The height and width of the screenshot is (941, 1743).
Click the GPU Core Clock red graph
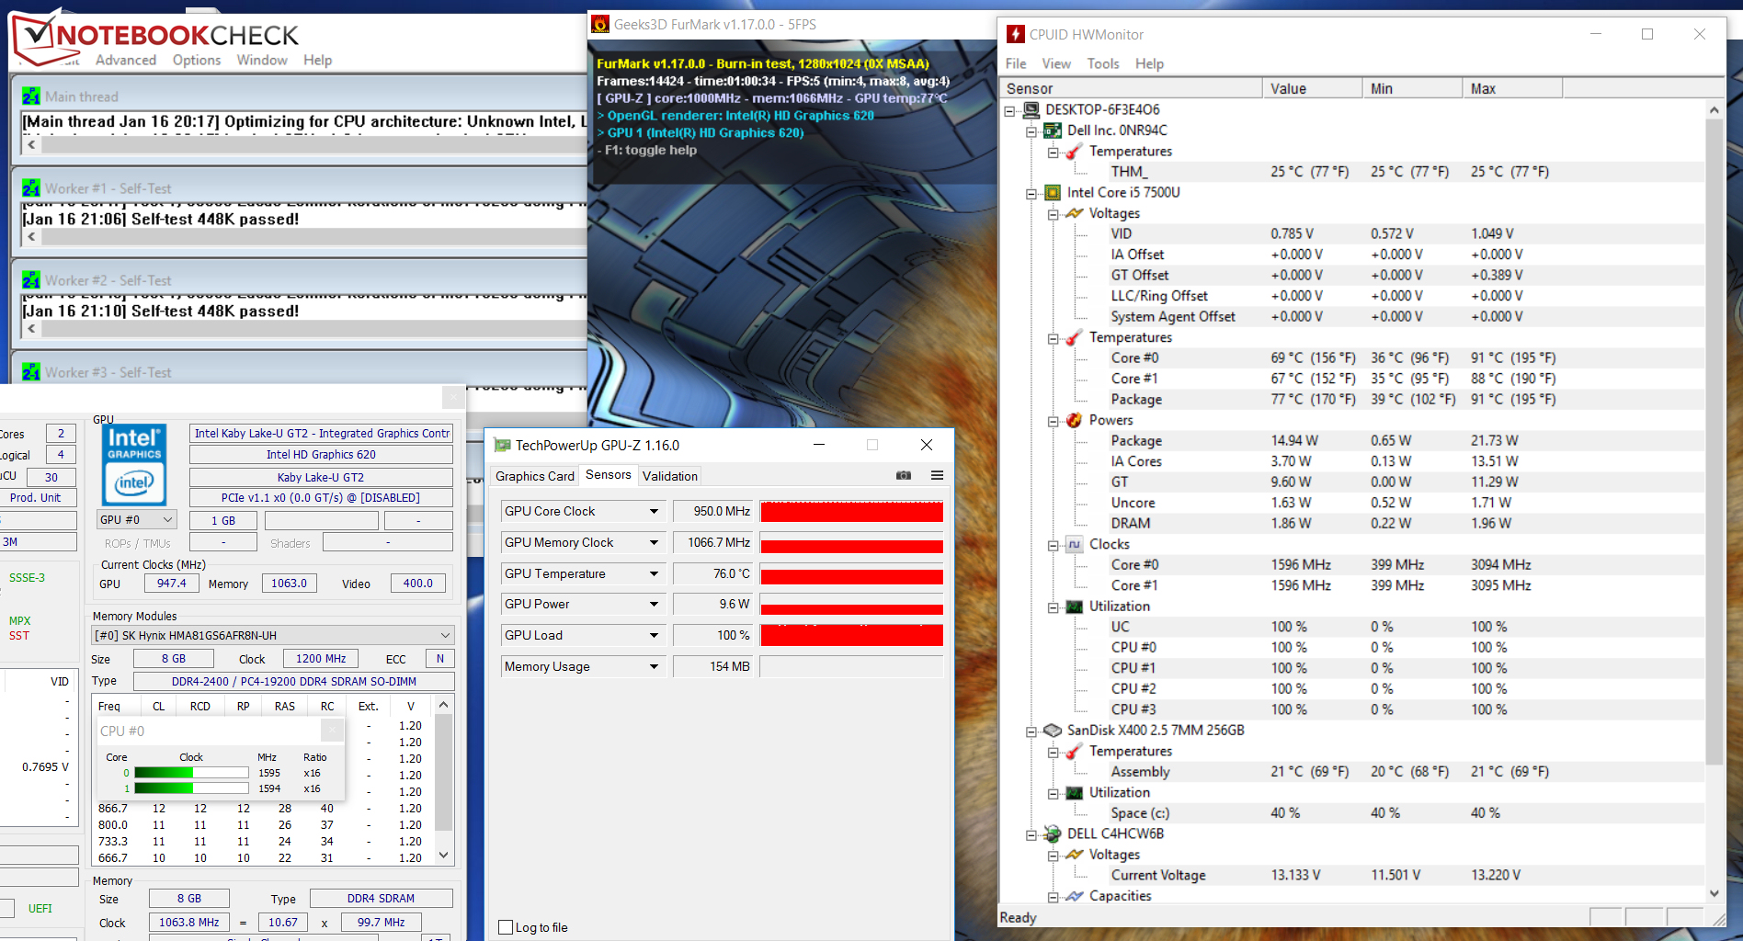851,511
